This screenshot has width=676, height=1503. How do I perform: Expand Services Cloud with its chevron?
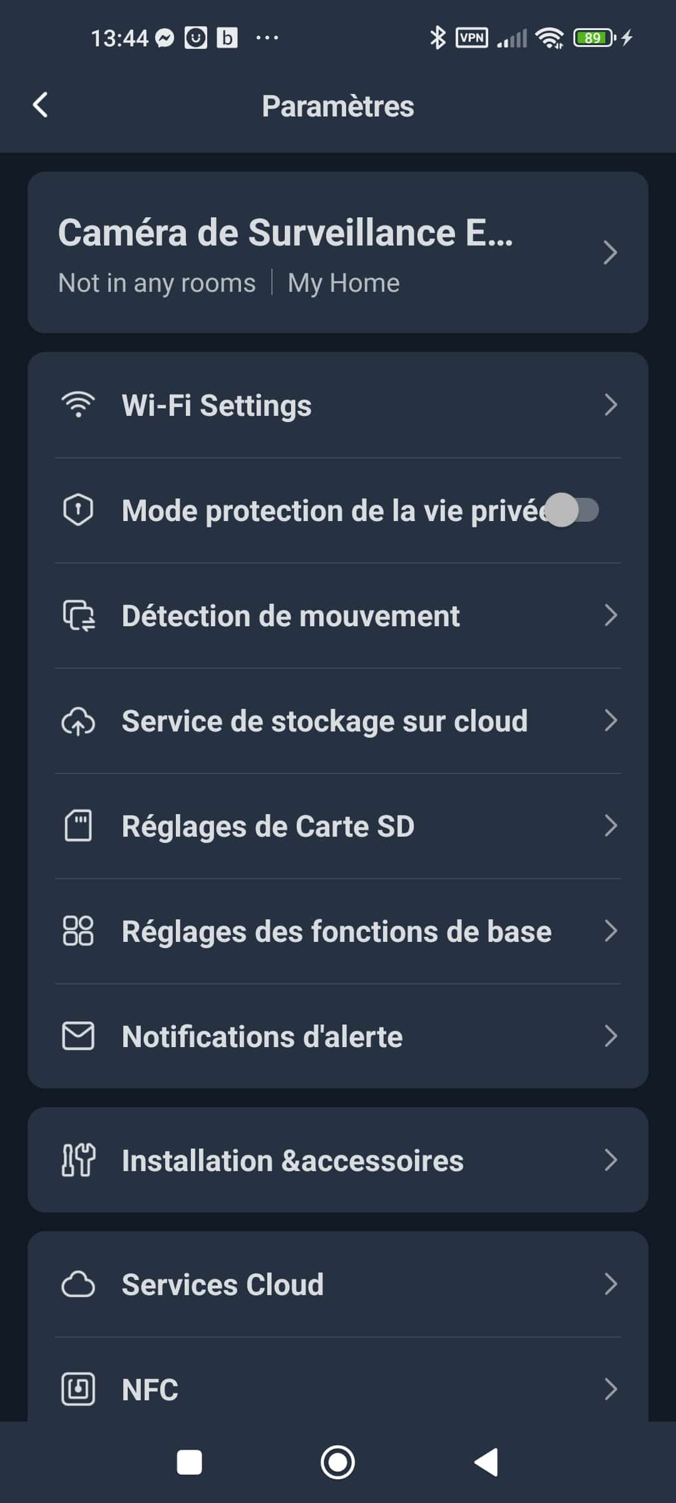[610, 1284]
